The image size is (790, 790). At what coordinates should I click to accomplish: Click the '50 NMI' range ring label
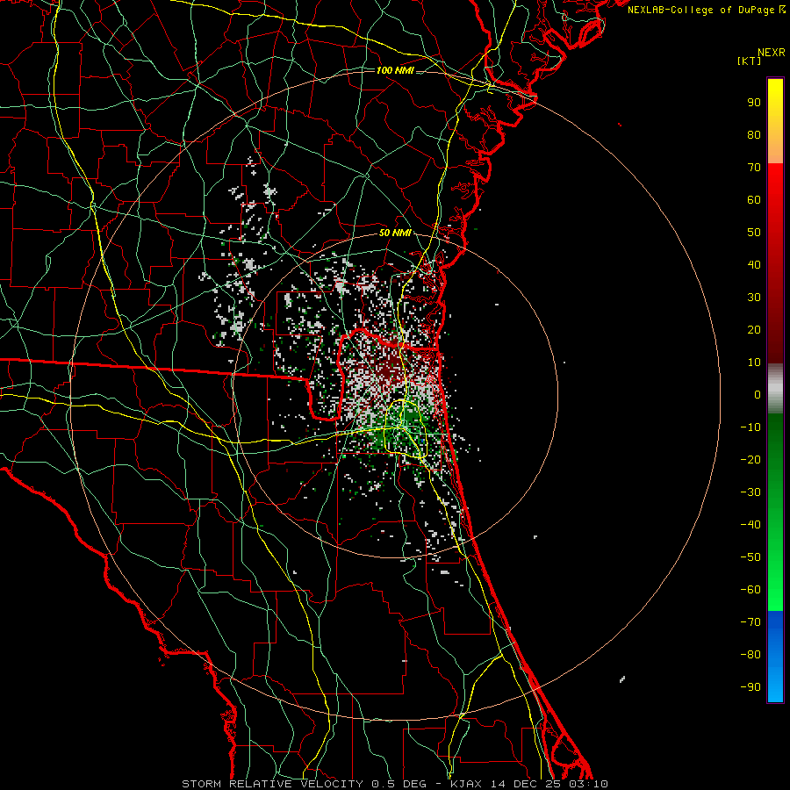coord(395,233)
